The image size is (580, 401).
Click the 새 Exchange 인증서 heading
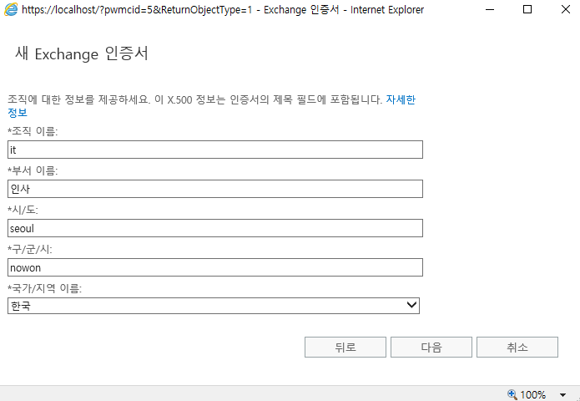pyautogui.click(x=82, y=53)
